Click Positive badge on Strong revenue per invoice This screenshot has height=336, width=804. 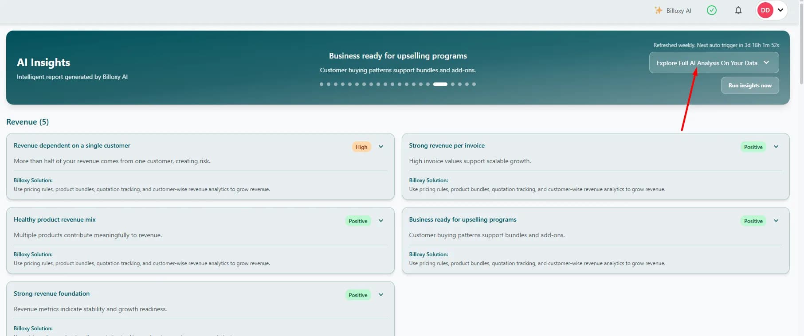click(753, 147)
